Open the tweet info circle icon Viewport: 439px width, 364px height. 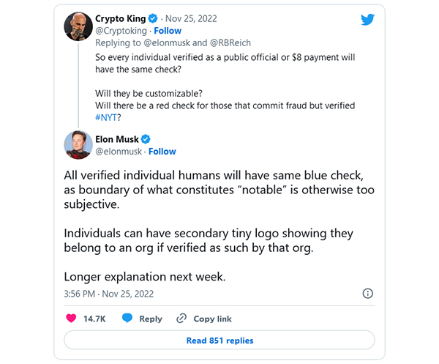coord(368,293)
